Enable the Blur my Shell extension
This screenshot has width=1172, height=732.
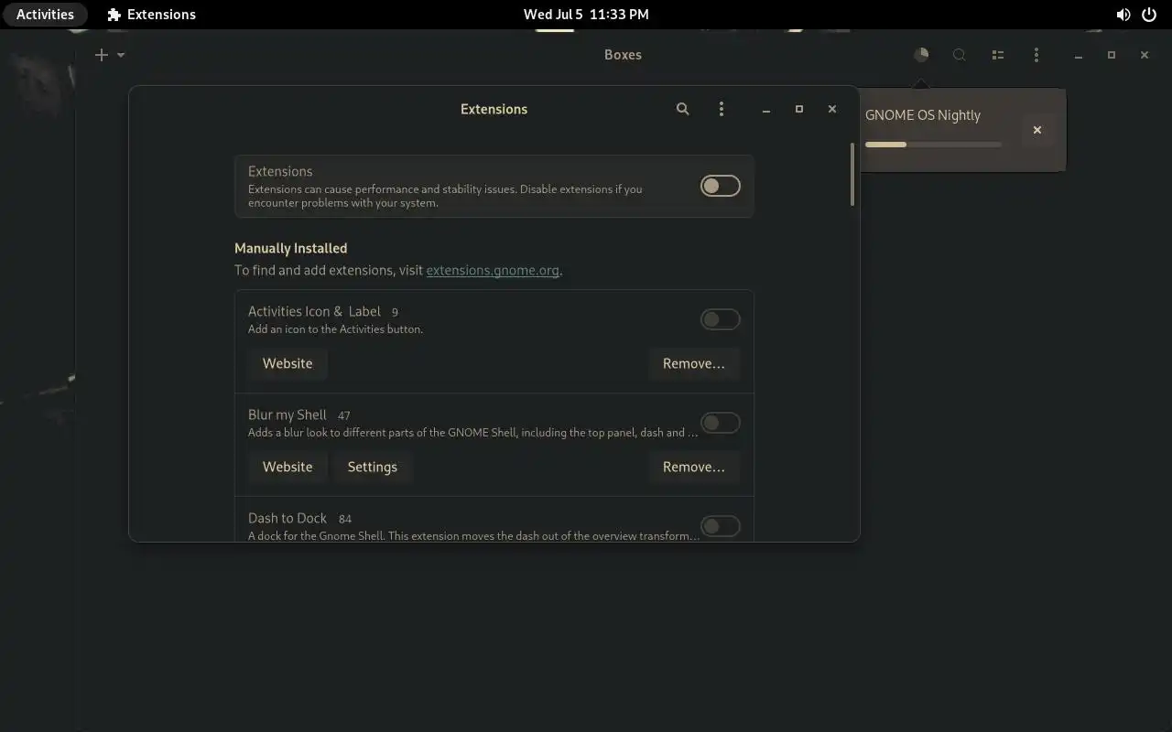(721, 423)
